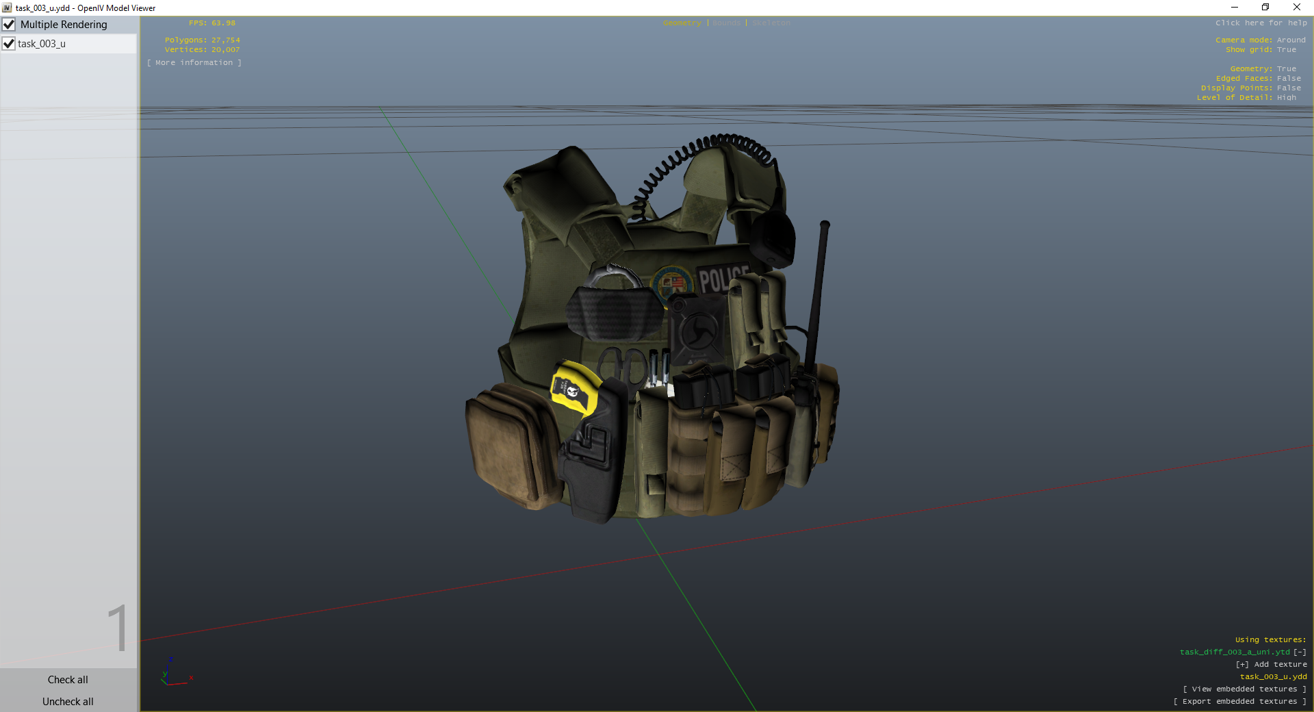Click the OpenIV app icon in title bar
Viewport: 1314px width, 712px height.
tap(7, 8)
